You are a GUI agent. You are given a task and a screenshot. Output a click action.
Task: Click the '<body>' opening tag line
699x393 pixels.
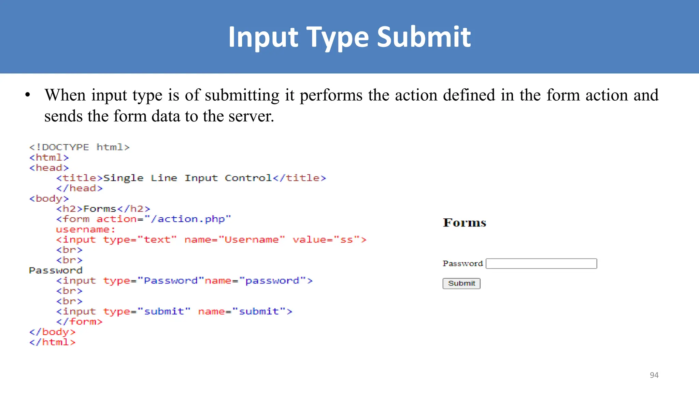49,199
